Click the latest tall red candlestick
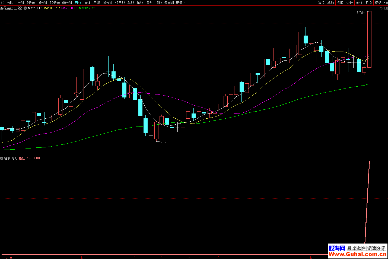Viewport: 388px width, 259px height. (369, 39)
